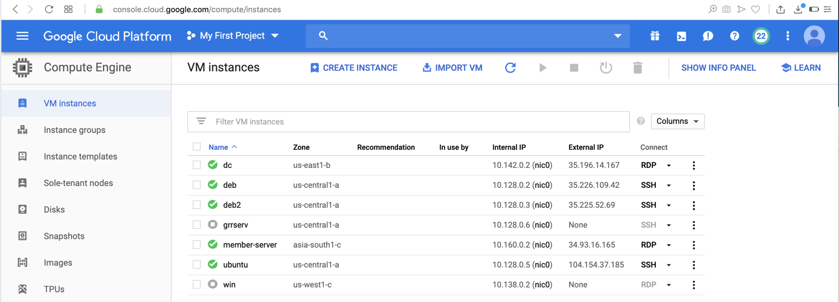Click the refresh instances icon
Viewport: 839px width, 302px height.
click(510, 68)
